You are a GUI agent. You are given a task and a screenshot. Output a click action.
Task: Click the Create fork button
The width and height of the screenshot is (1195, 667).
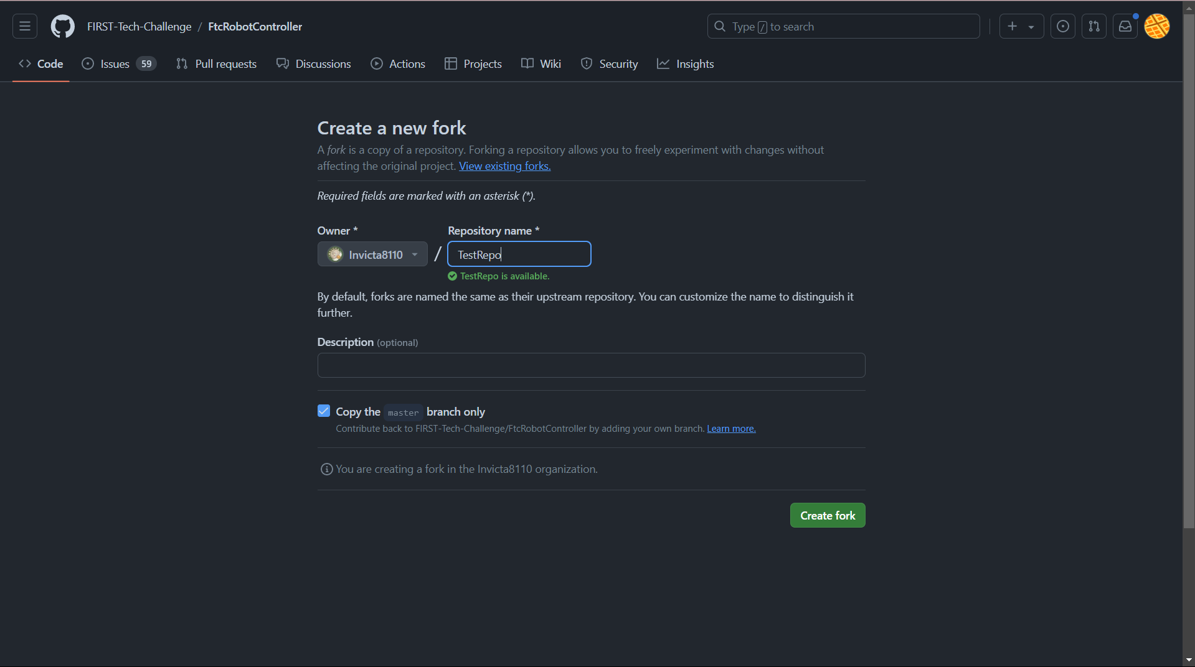(x=828, y=515)
